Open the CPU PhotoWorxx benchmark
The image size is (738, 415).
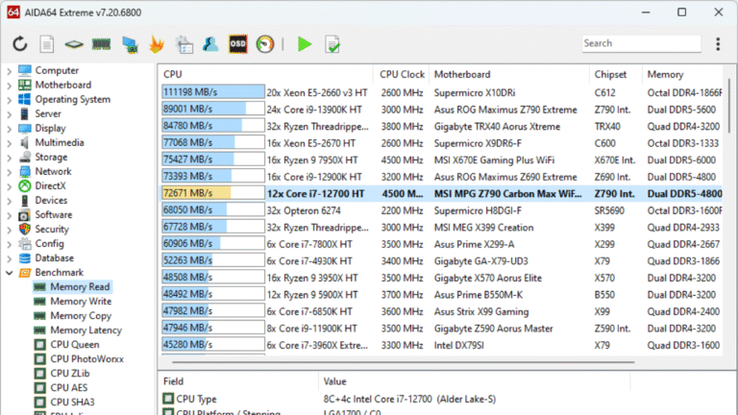tap(86, 359)
